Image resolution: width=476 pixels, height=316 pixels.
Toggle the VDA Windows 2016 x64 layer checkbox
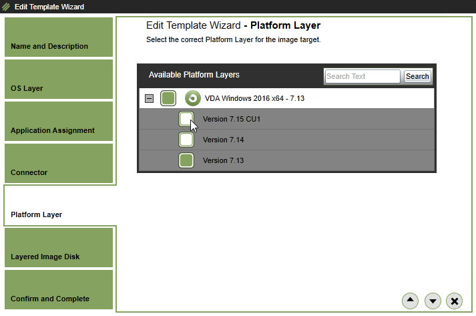[168, 98]
